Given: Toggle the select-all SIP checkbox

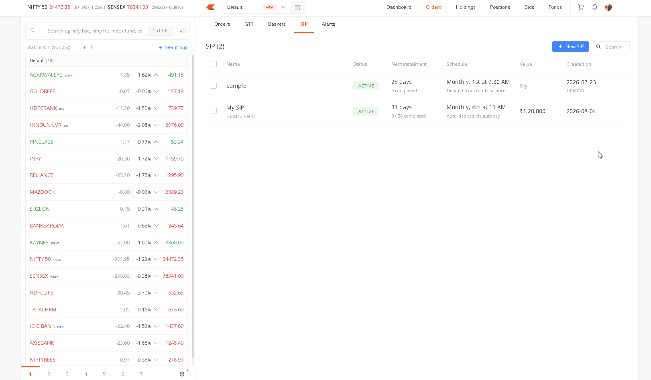Looking at the screenshot, I should tap(214, 64).
